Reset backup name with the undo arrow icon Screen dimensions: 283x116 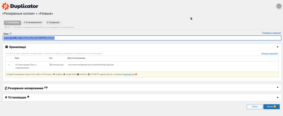[x=11, y=33]
